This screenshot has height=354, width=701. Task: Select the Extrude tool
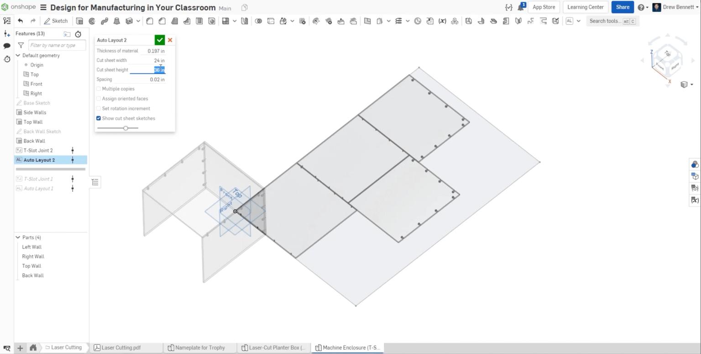(x=79, y=21)
